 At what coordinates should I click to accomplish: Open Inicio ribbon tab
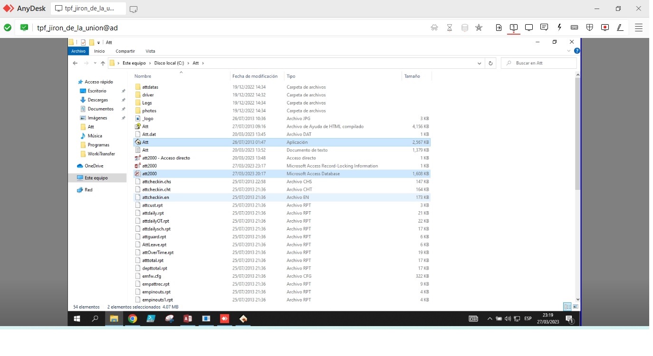tap(99, 51)
